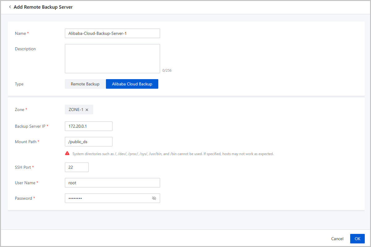Click inside the Name input field
Viewport: 371px width, 247px height.
[112, 33]
